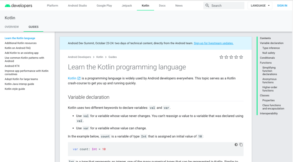Open the Platform nav tab
Screen dimensions: 293x162
pyautogui.click(x=53, y=6)
